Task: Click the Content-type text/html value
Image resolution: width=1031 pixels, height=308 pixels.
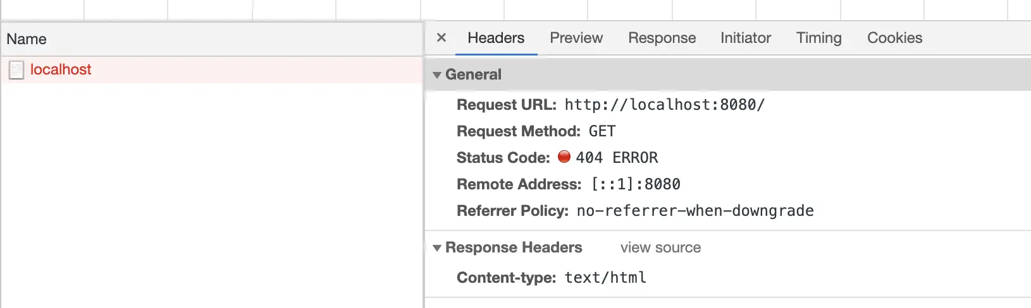Action: point(605,278)
